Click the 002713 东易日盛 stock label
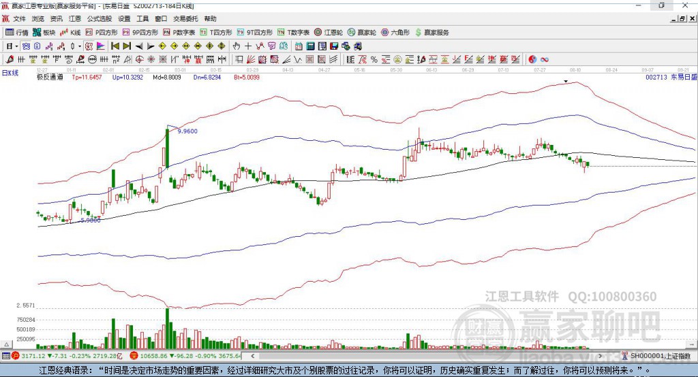The width and height of the screenshot is (698, 377). coord(671,78)
